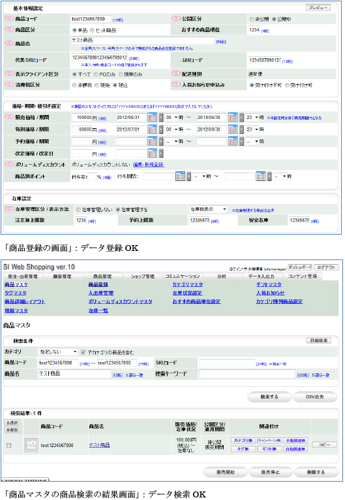This screenshot has width=345, height=500.
Task: Open the テスト商品 result link
Action: click(99, 445)
